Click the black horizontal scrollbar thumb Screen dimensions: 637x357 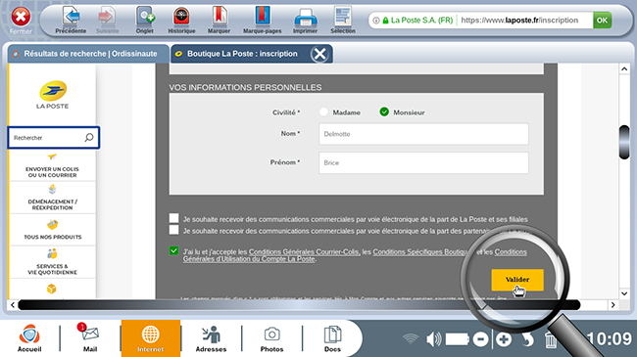tap(299, 304)
